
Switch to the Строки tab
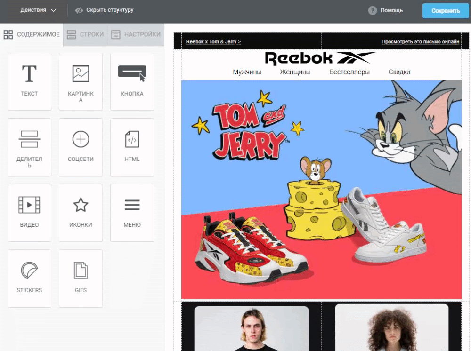[x=85, y=34]
